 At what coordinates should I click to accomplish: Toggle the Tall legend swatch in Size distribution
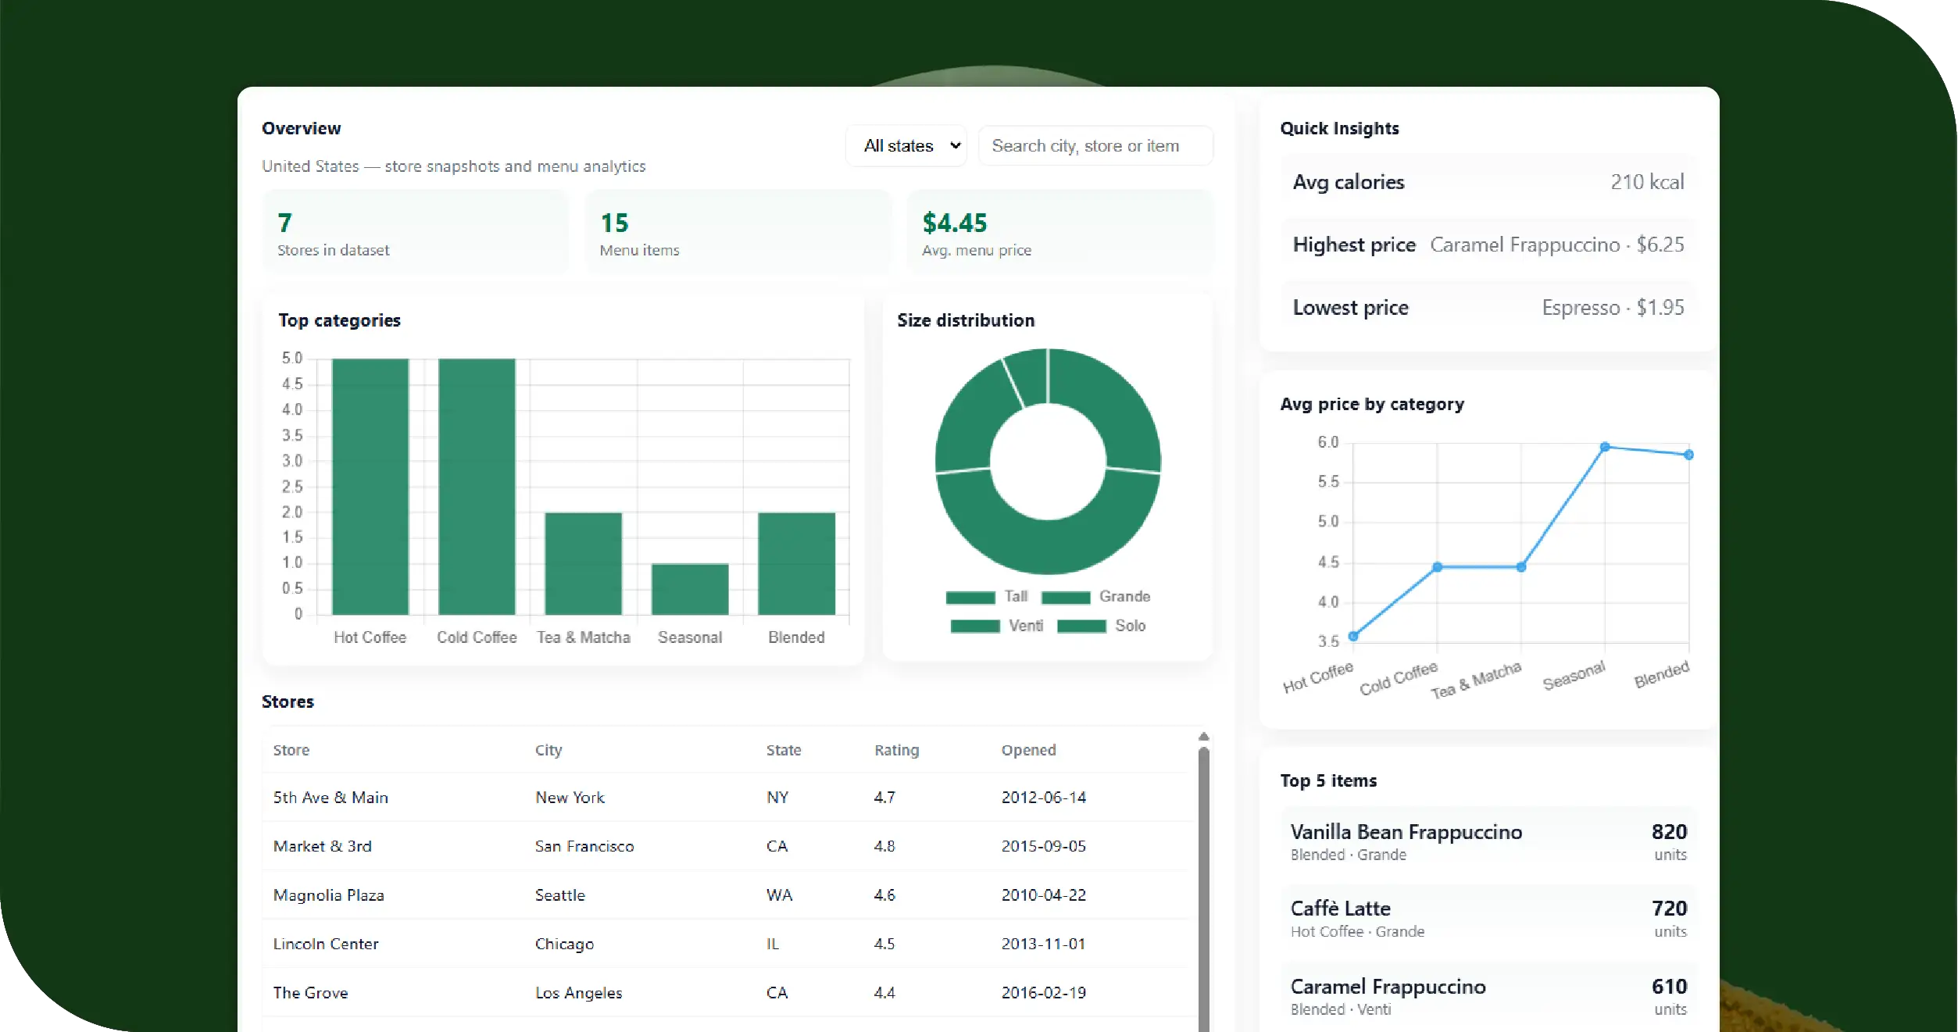[x=970, y=598]
